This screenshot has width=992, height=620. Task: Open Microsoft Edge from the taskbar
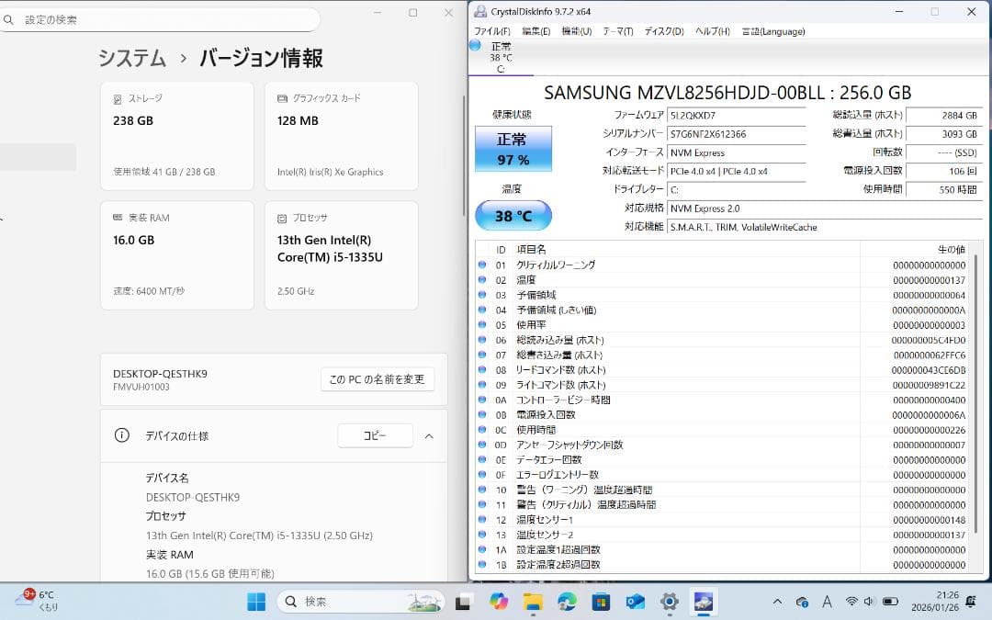click(x=567, y=602)
